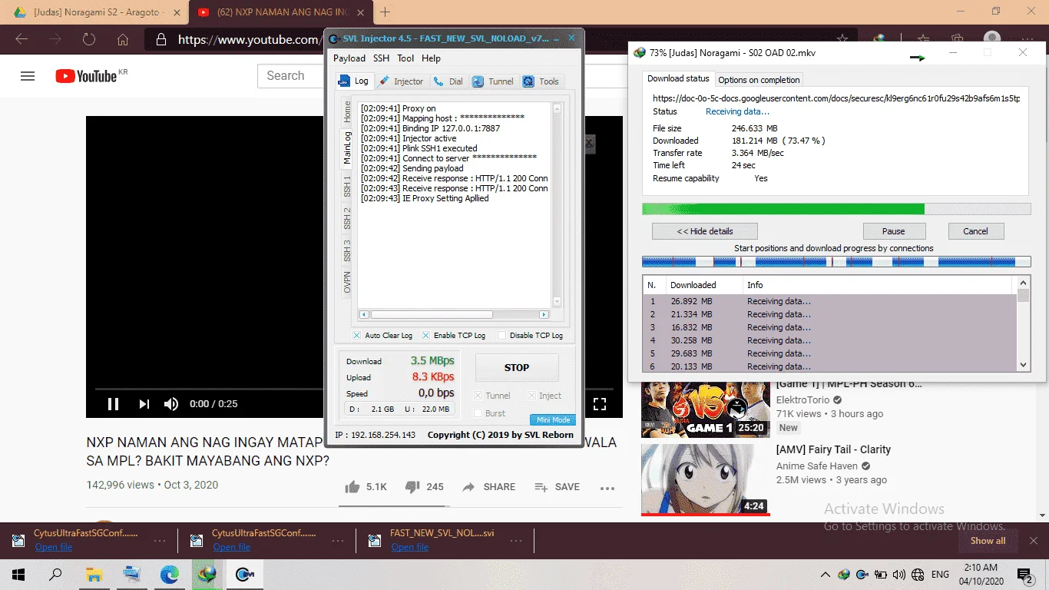Show all downloads in the browser
The width and height of the screenshot is (1049, 590).
pos(988,541)
